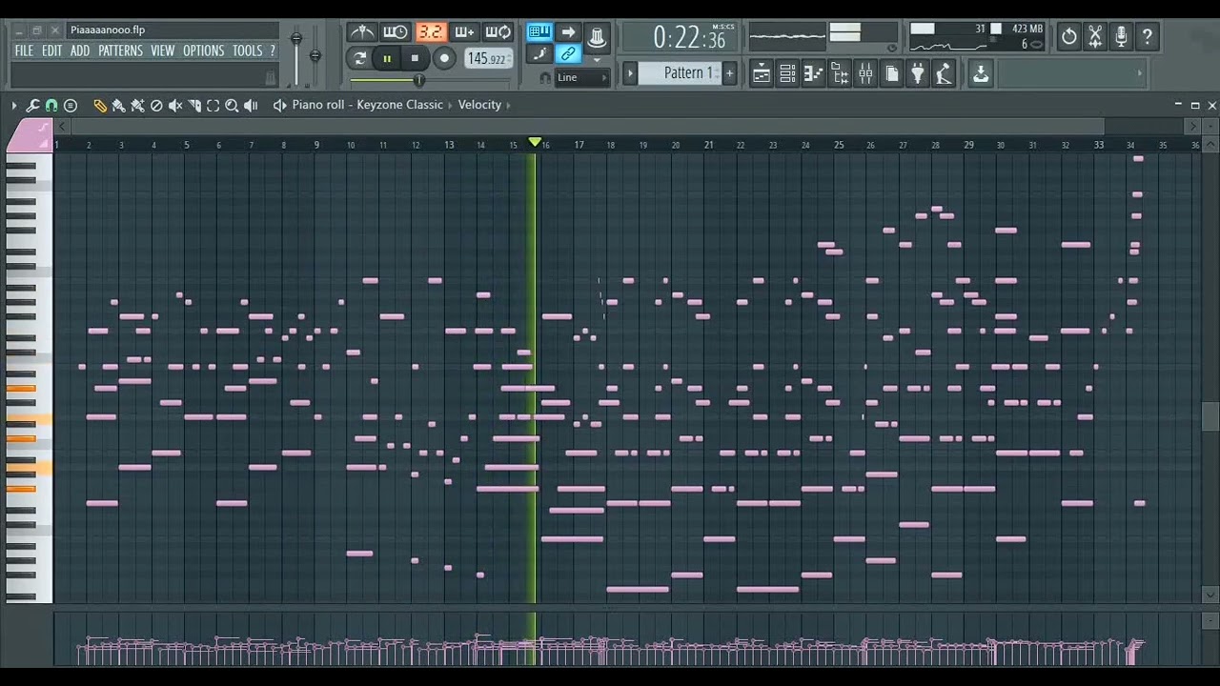Open the piano roll tool options wrench
1220x686 pixels.
click(x=32, y=105)
